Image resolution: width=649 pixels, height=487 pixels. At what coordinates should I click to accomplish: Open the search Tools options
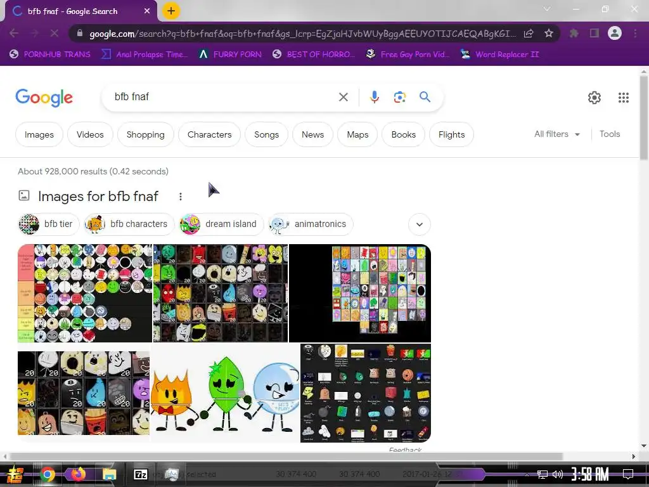[610, 134]
